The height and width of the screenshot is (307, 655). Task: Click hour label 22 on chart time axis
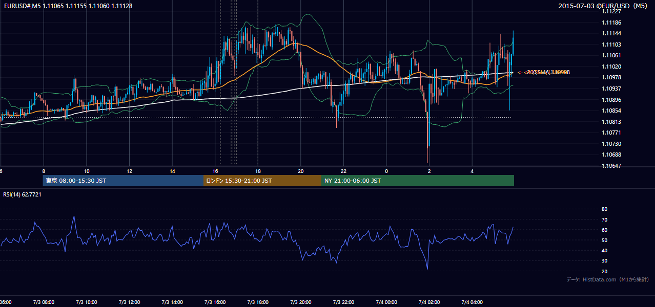click(343, 171)
